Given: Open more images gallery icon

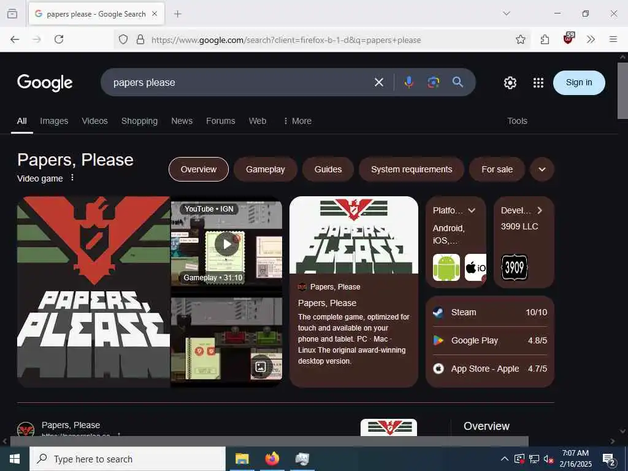Looking at the screenshot, I should [261, 366].
